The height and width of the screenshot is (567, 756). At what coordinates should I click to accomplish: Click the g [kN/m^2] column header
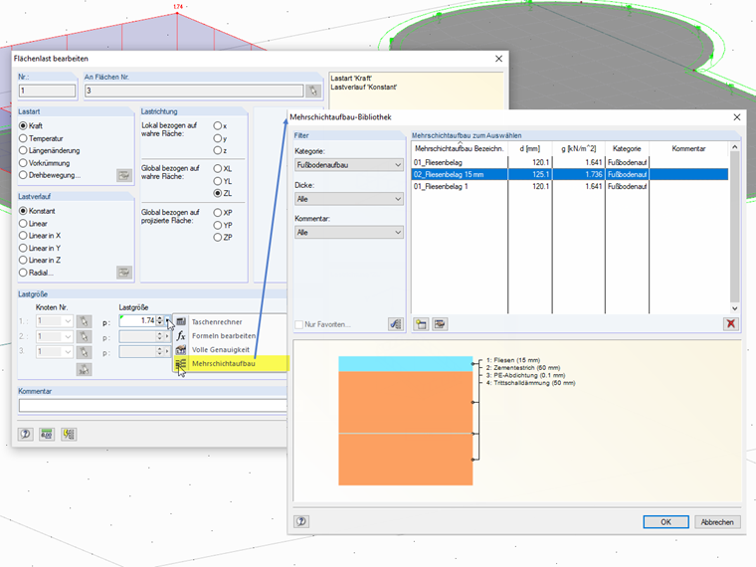coord(579,148)
